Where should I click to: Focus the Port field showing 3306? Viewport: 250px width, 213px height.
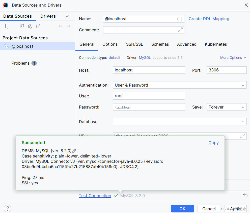227,70
